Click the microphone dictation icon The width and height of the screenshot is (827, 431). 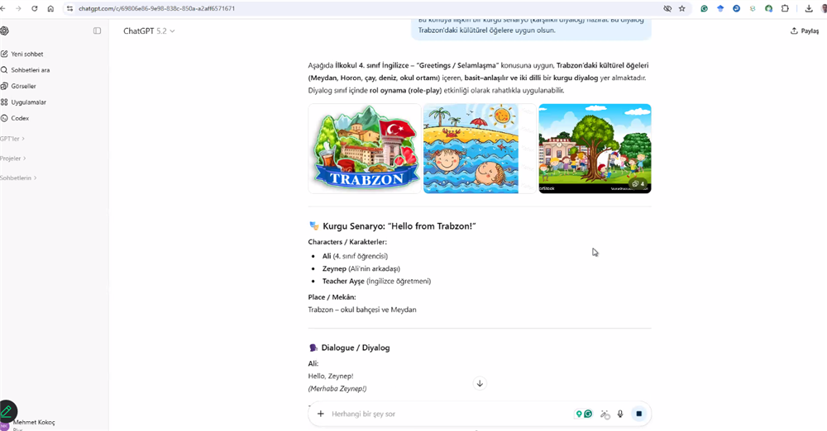(620, 414)
